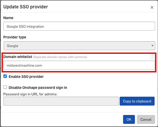
Task: Confirm changes with the OK button
Action: click(129, 119)
